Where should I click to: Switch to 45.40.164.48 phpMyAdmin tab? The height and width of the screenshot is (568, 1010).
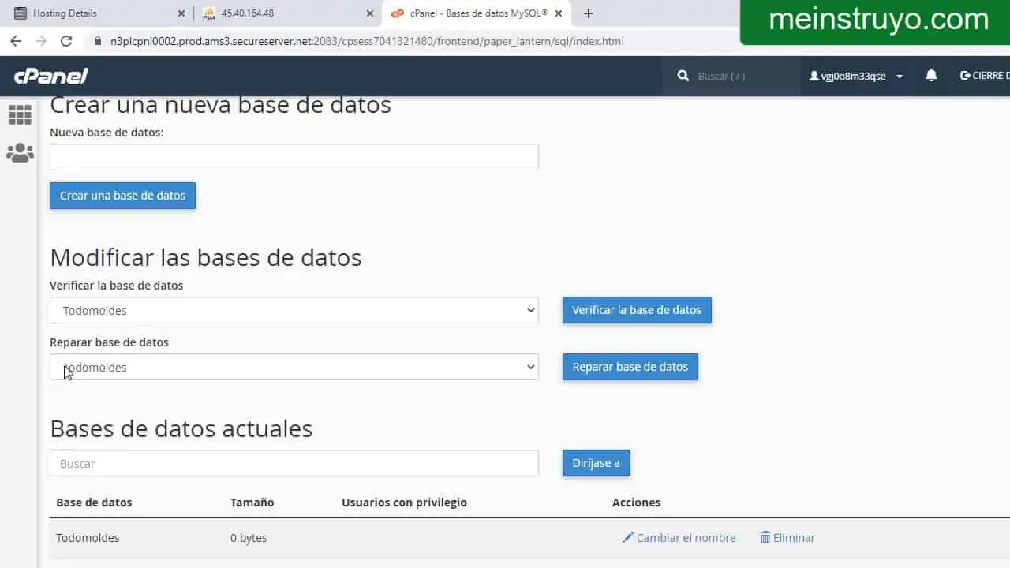point(287,13)
